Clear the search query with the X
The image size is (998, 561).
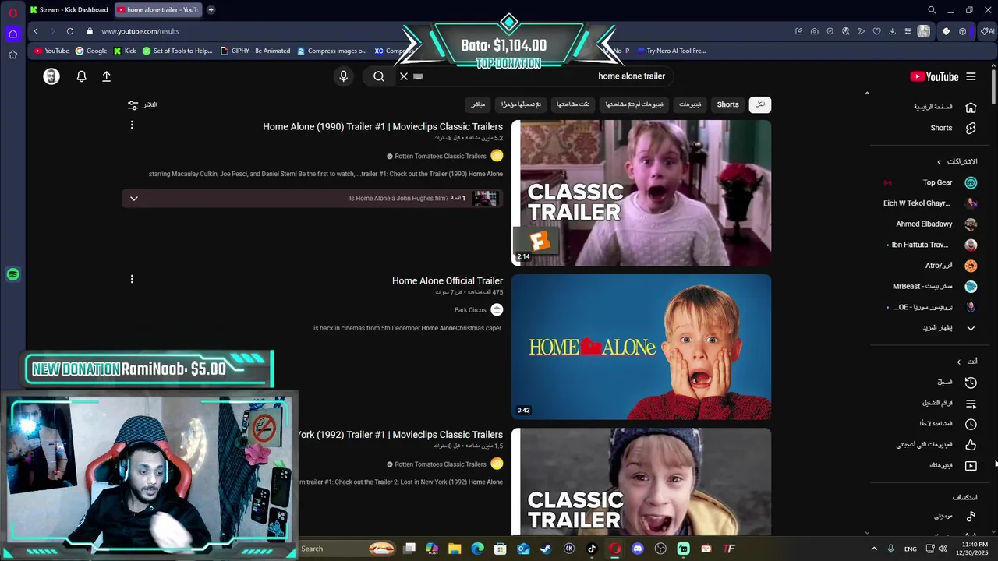coord(404,76)
